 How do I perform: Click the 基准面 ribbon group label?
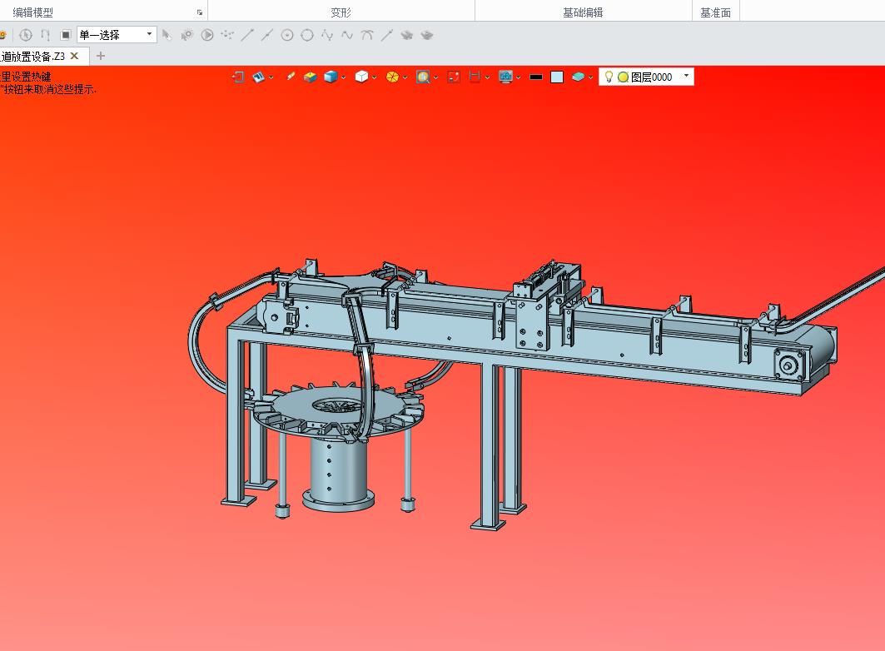point(716,12)
